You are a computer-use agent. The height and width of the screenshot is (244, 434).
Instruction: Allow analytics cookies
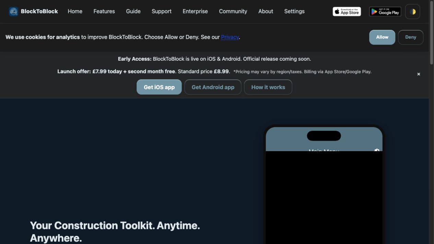click(x=382, y=37)
